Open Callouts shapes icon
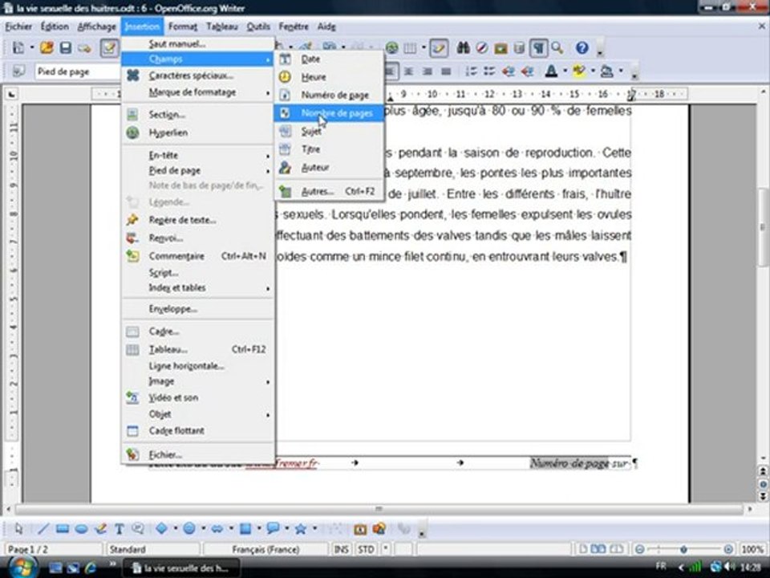 (273, 529)
